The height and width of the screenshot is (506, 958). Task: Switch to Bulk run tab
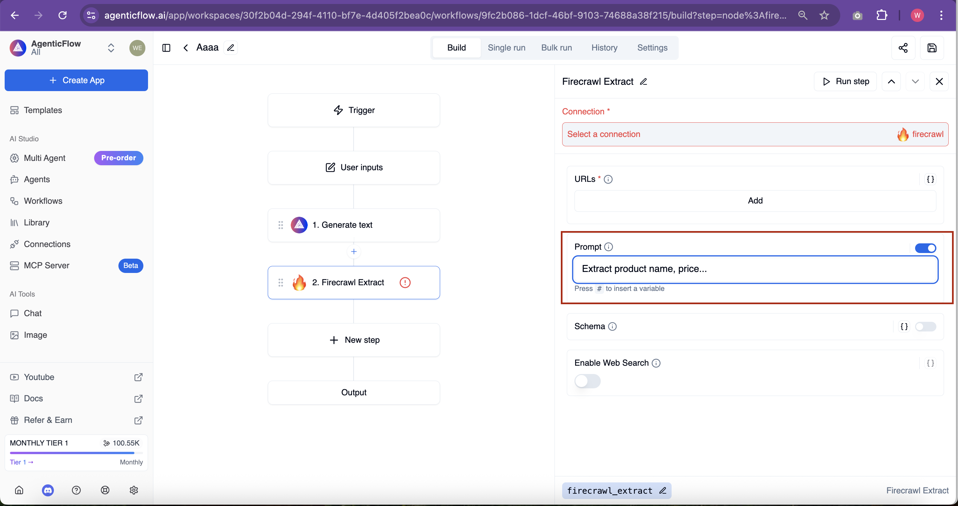(x=557, y=48)
